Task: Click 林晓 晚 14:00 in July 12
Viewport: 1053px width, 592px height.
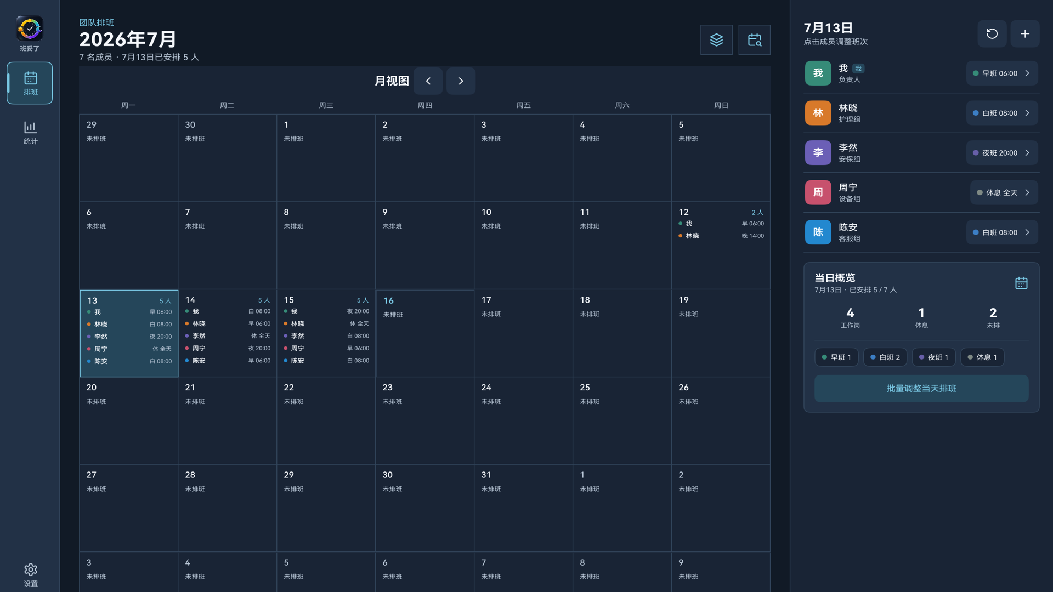Action: pyautogui.click(x=721, y=236)
